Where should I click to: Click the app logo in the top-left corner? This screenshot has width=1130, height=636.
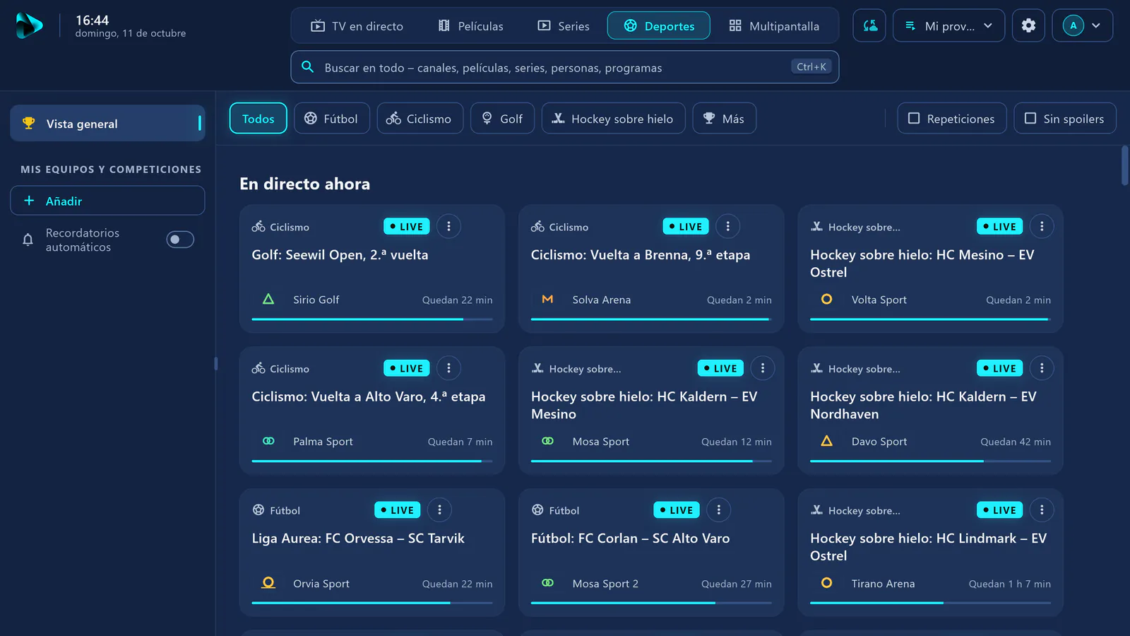29,26
